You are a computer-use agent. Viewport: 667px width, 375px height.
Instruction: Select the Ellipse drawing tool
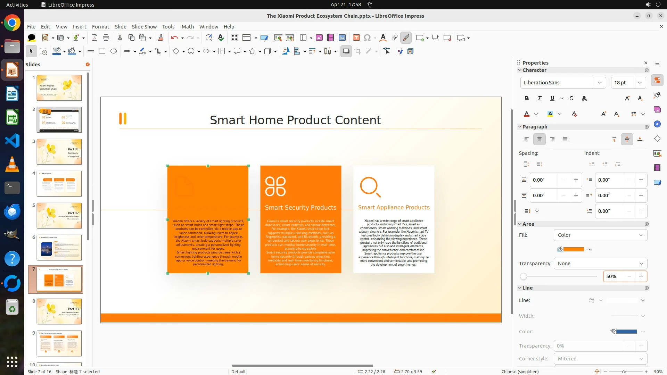[114, 51]
